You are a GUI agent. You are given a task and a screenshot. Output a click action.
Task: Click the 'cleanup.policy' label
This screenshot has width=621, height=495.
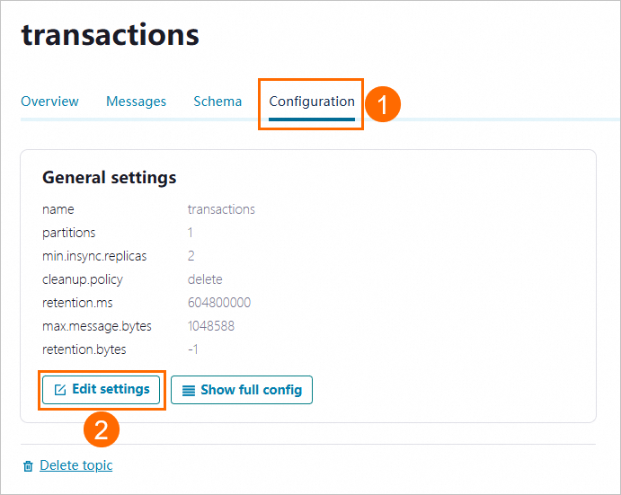click(x=83, y=279)
